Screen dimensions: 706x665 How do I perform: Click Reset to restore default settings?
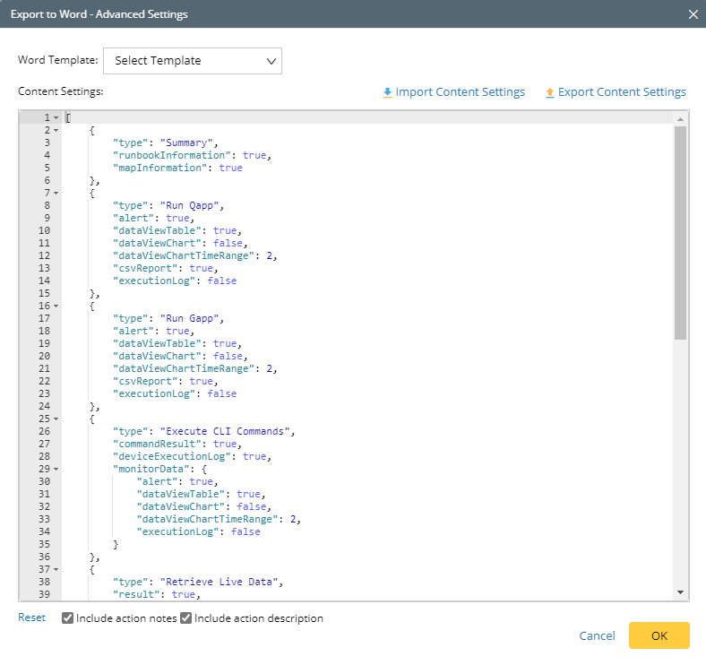pos(31,617)
